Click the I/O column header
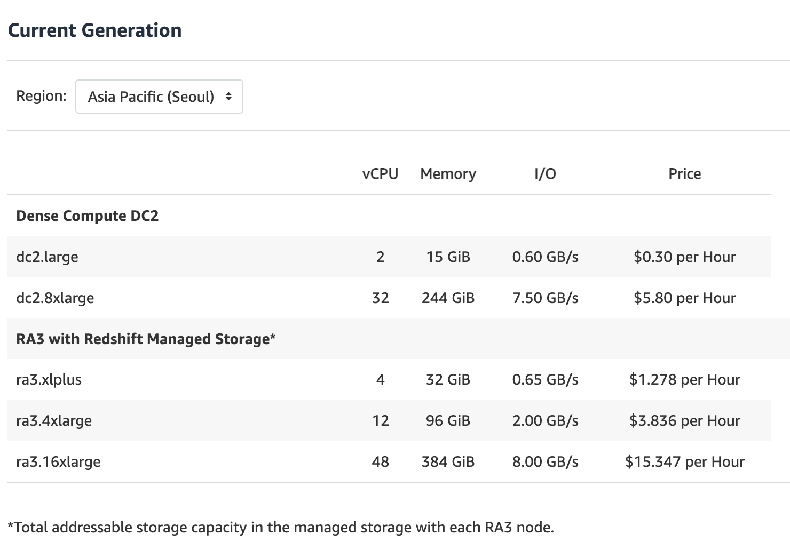 [545, 174]
